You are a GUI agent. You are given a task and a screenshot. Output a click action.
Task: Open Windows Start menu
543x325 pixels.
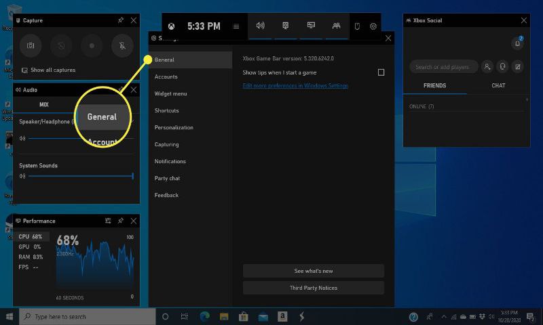pyautogui.click(x=10, y=316)
